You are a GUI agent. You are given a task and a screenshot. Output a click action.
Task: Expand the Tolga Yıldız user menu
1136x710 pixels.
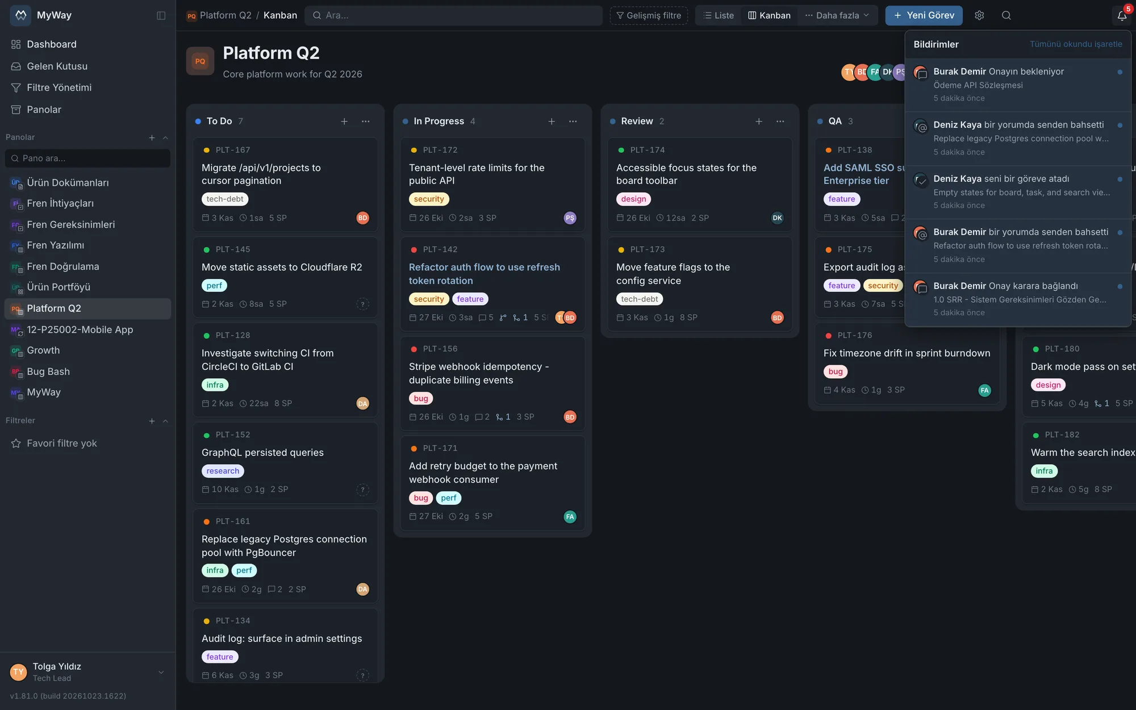tap(161, 672)
